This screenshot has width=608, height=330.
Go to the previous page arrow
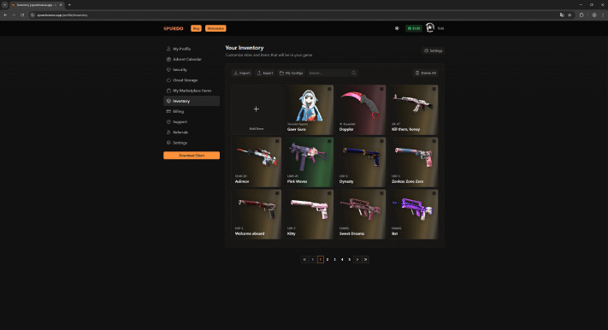(312, 259)
